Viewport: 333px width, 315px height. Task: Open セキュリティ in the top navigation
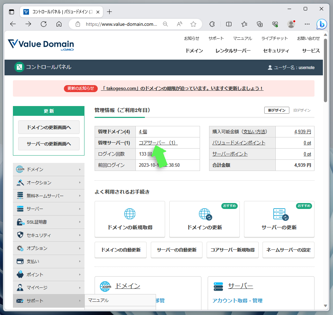276,51
